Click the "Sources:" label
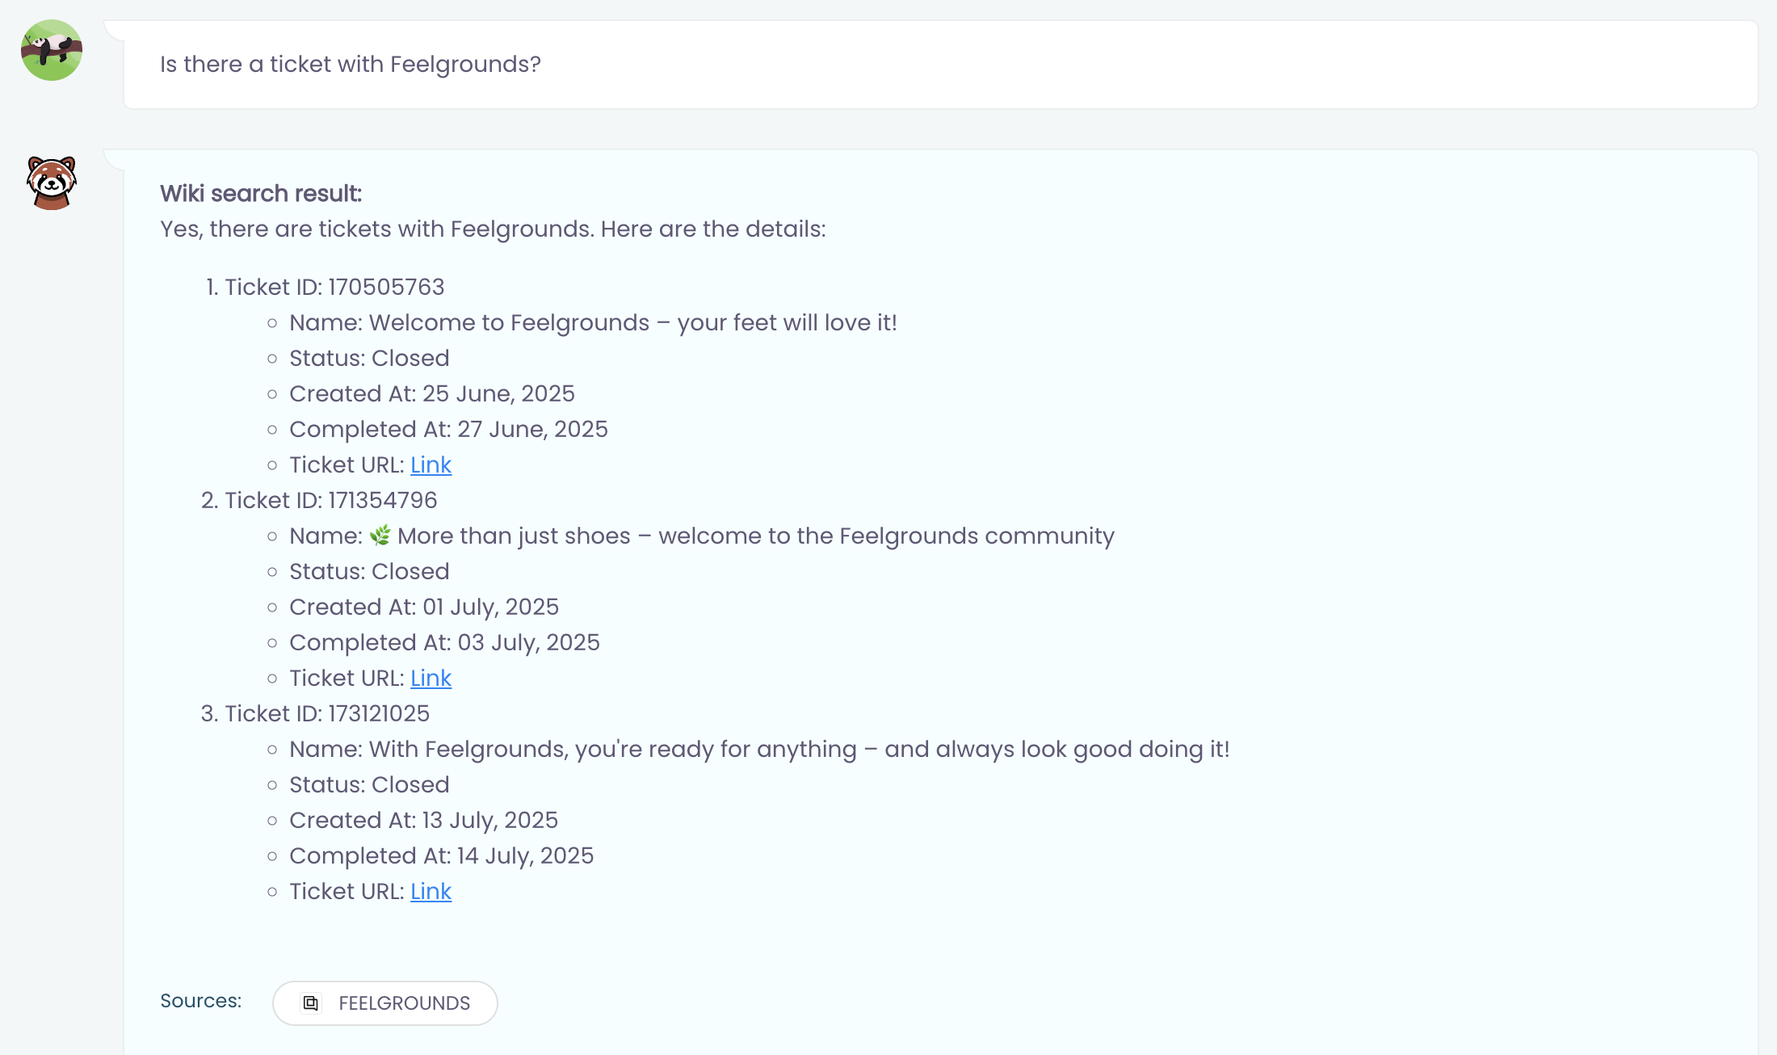The height and width of the screenshot is (1055, 1777). click(x=201, y=1001)
